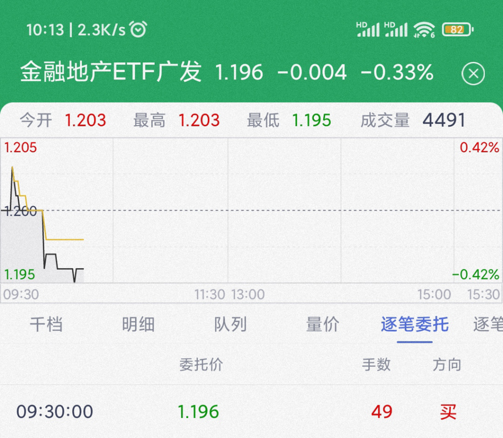The image size is (503, 438).
Task: Open the 队列 tab
Action: tap(230, 324)
